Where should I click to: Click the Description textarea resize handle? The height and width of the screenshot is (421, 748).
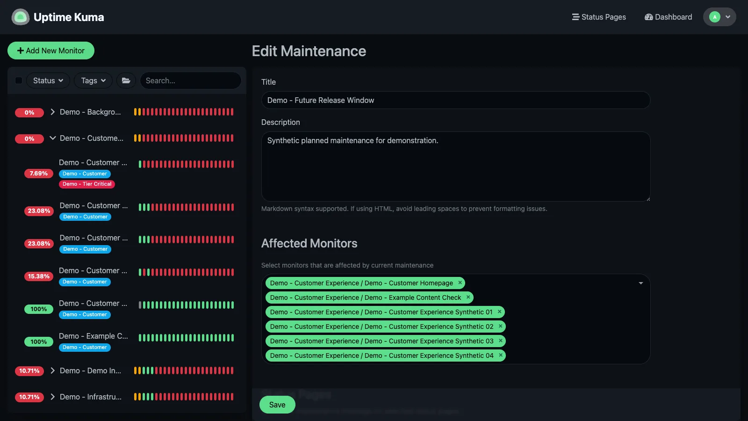[x=647, y=199]
